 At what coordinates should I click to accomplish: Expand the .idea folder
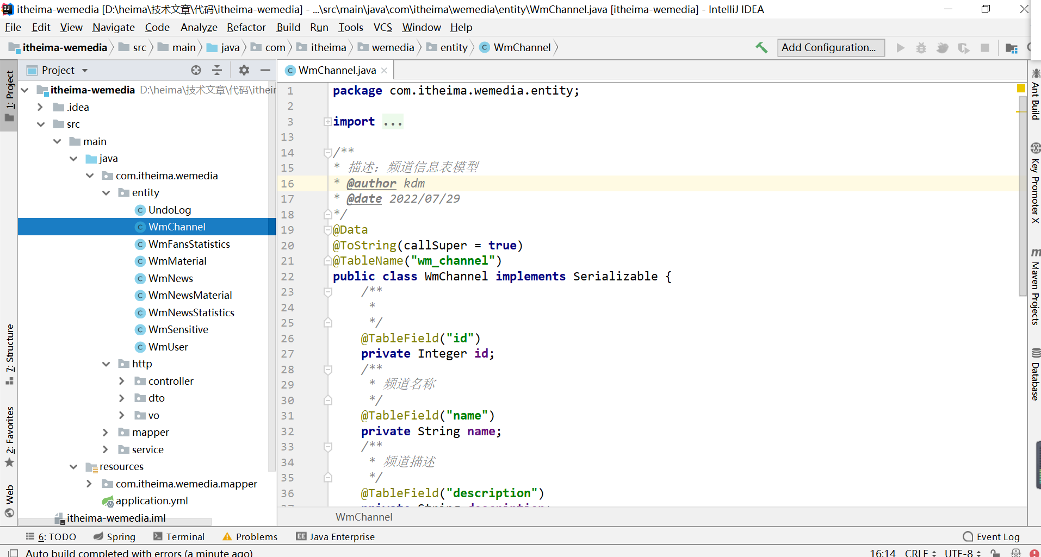point(40,107)
